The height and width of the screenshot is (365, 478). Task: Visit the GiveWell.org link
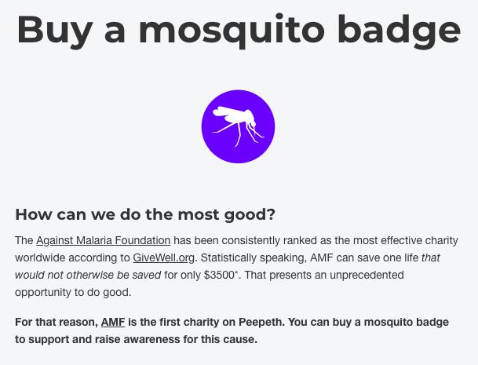pos(163,257)
